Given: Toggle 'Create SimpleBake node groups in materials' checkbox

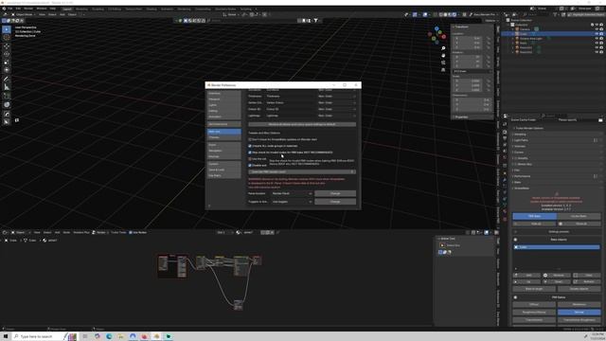Looking at the screenshot, I should tap(250, 146).
